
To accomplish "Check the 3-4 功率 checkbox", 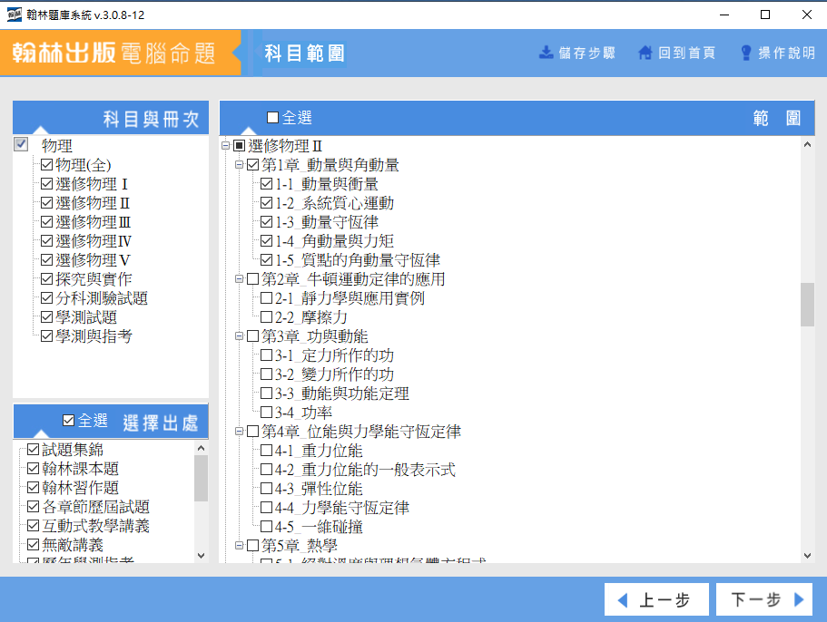I will point(266,413).
